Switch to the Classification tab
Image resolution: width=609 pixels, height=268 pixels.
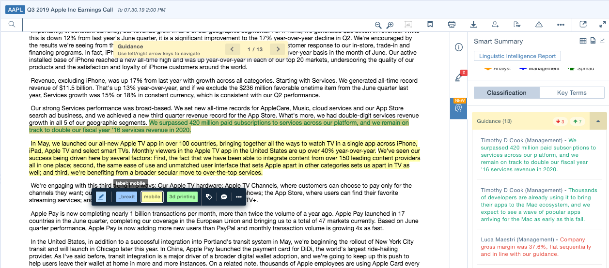(x=506, y=93)
